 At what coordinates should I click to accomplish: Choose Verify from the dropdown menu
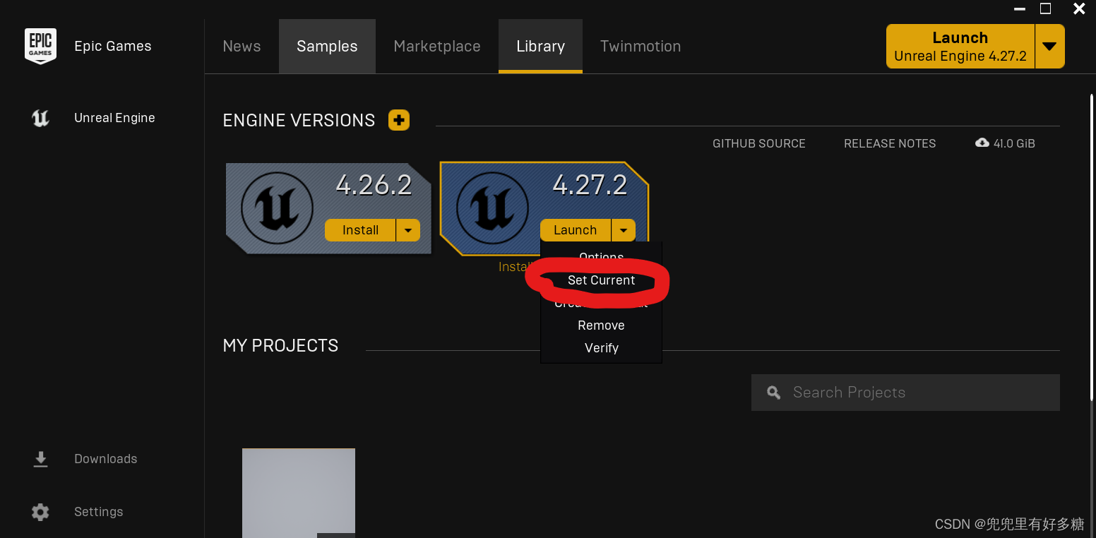click(x=602, y=348)
